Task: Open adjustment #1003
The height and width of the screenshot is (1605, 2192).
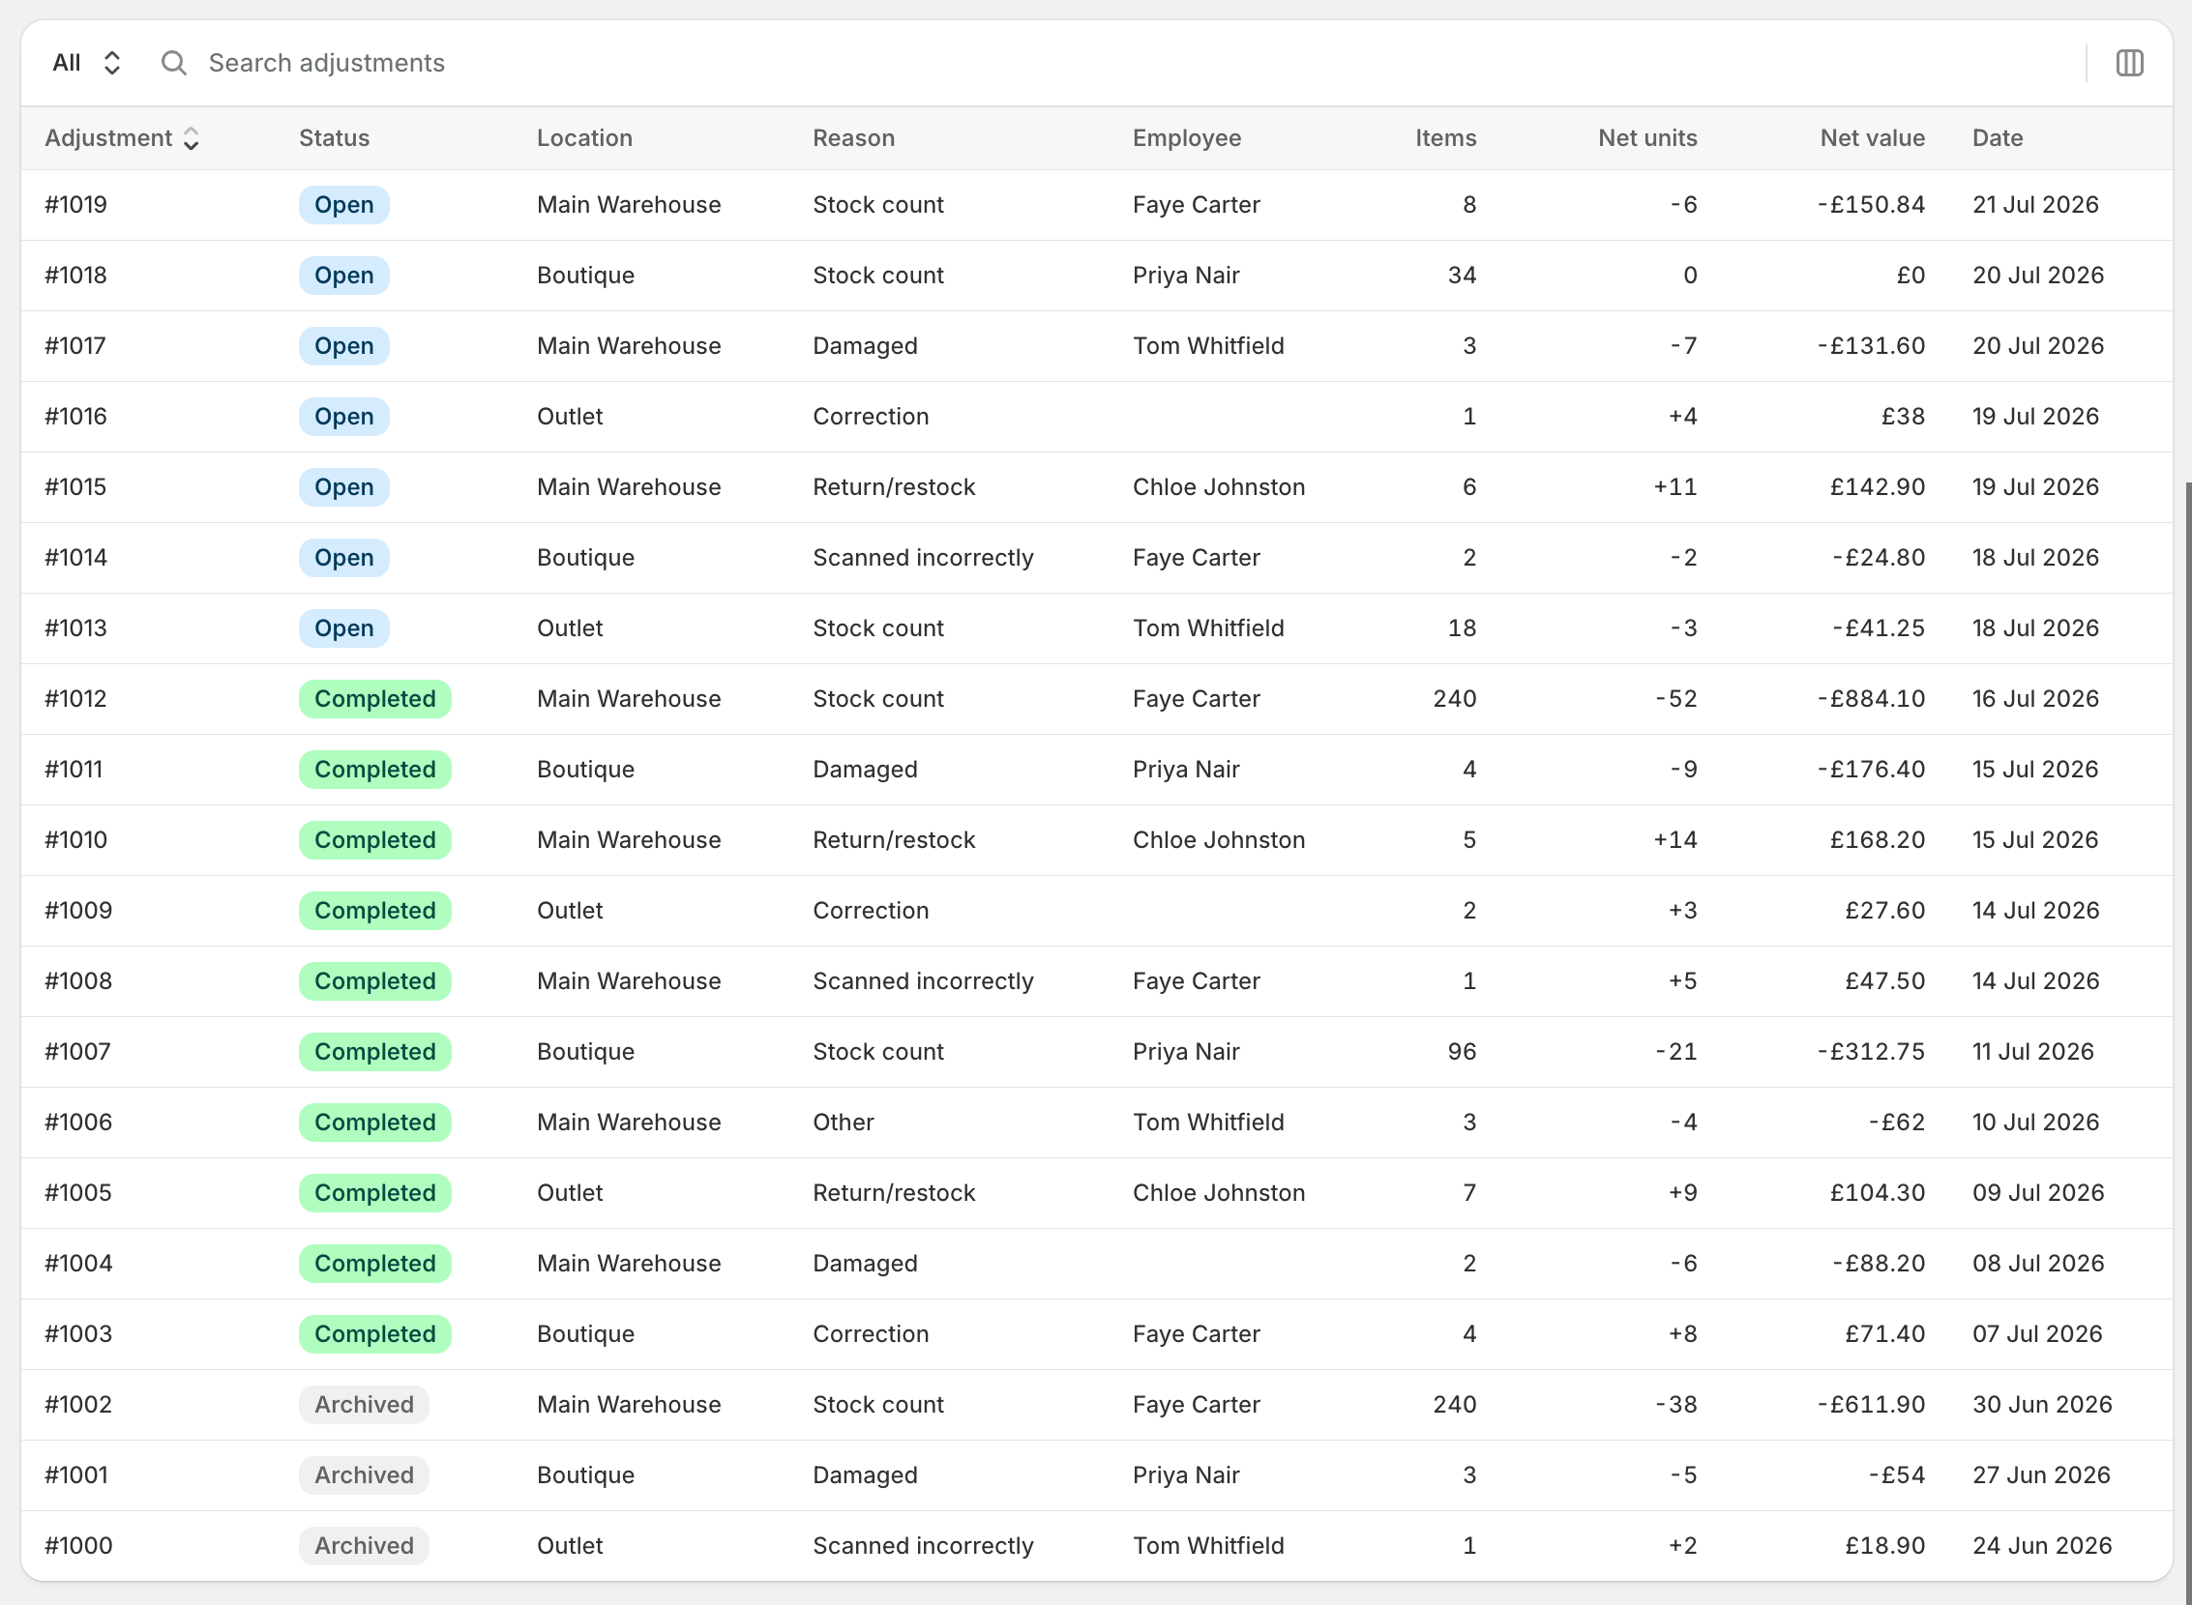Action: pyautogui.click(x=1097, y=1335)
